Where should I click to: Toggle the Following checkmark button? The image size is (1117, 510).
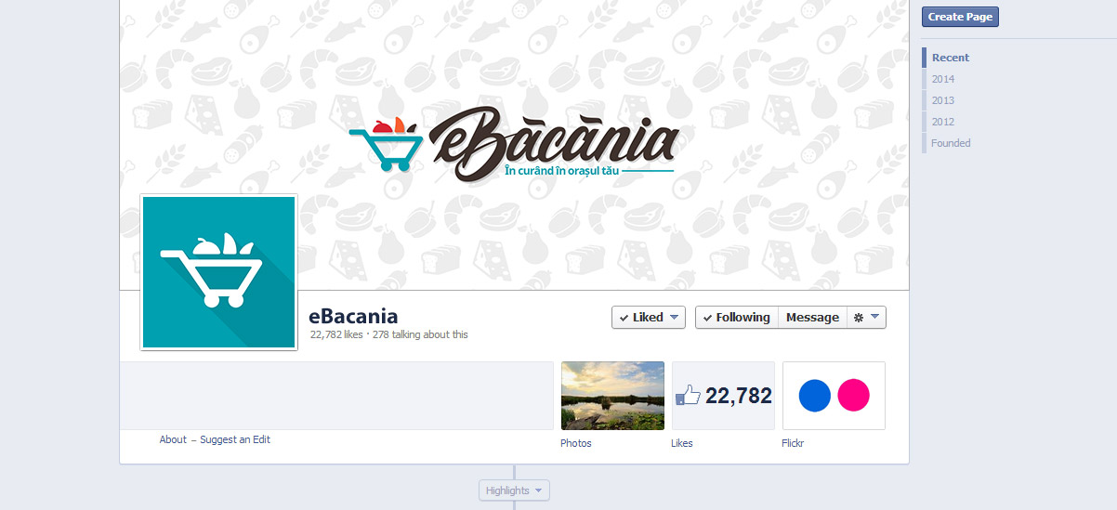[x=737, y=317]
